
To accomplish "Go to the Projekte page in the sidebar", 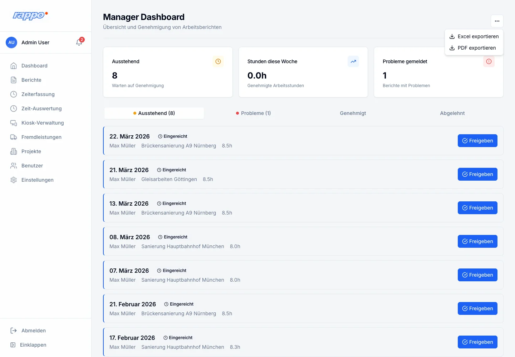I will [46, 151].
